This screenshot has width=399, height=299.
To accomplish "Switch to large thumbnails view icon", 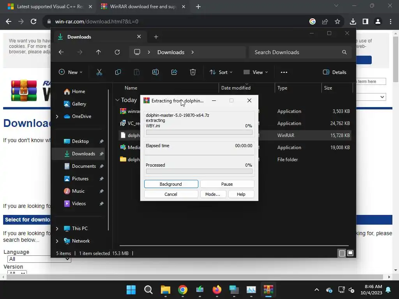I will [350, 253].
